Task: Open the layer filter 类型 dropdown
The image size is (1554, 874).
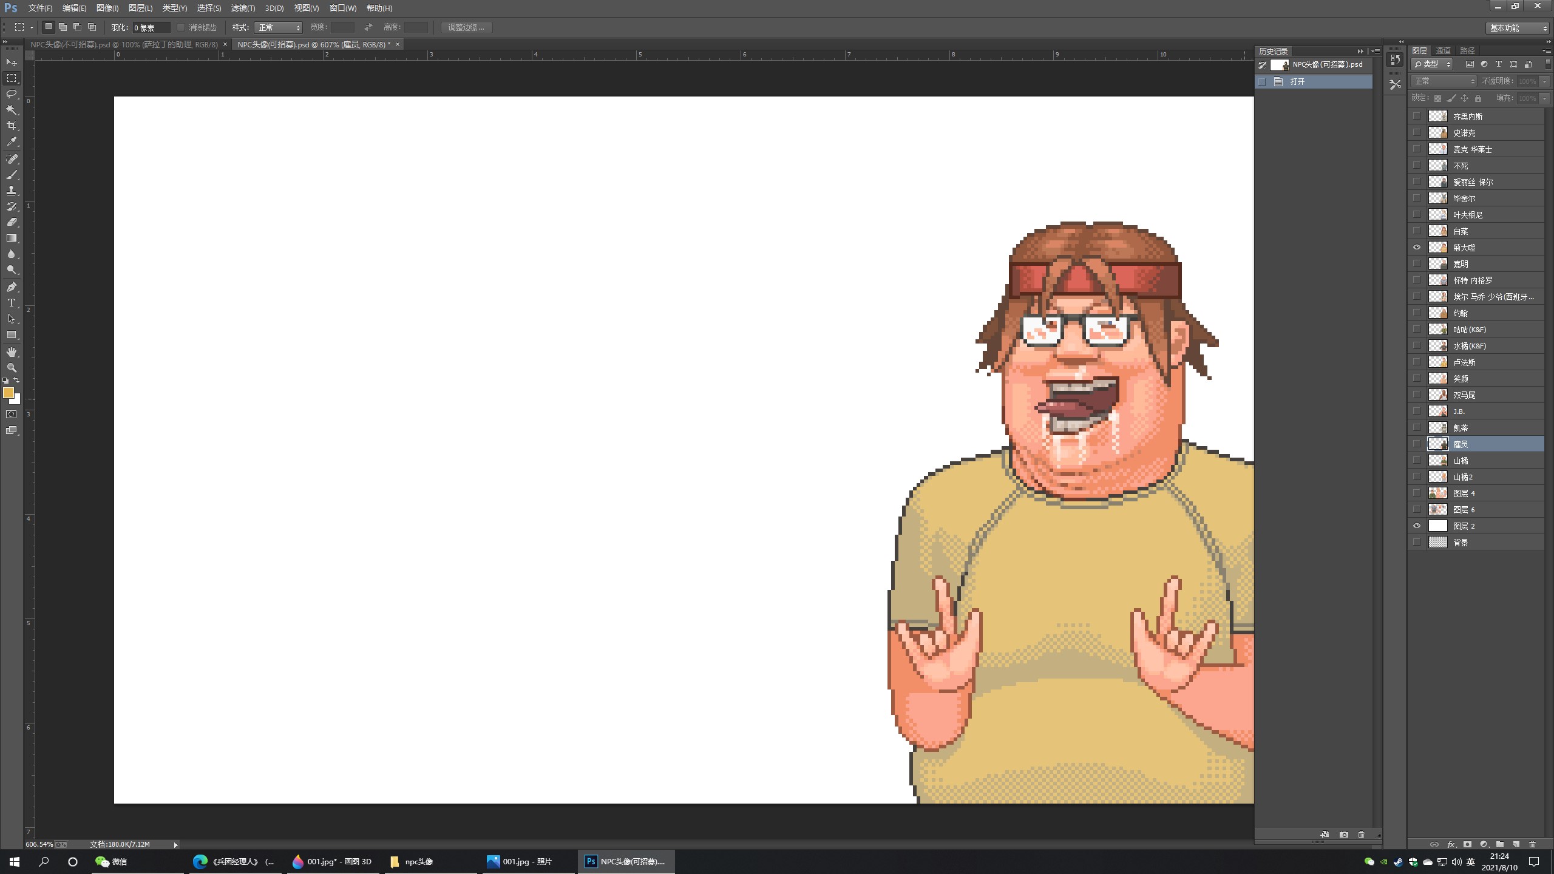Action: point(1432,64)
